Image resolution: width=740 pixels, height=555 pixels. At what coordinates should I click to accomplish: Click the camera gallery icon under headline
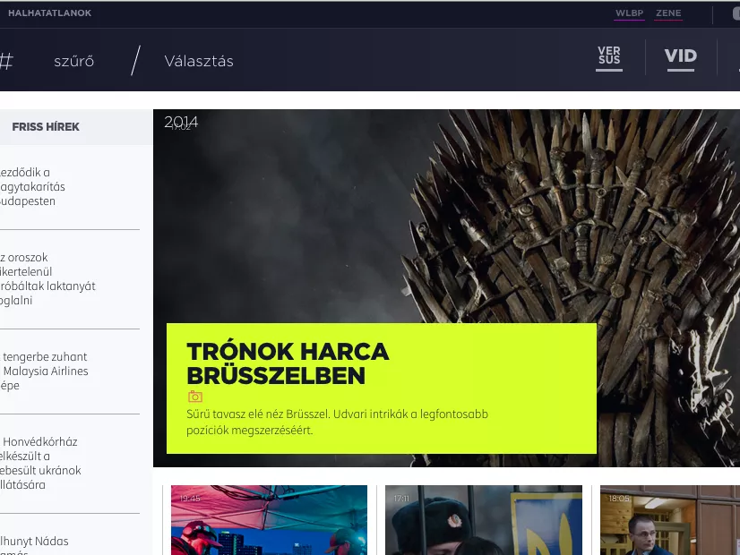click(195, 397)
